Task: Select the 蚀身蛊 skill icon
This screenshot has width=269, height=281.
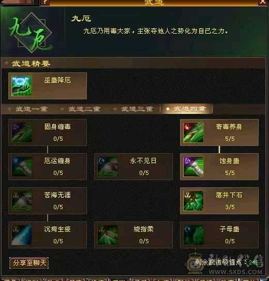Action: [x=193, y=167]
